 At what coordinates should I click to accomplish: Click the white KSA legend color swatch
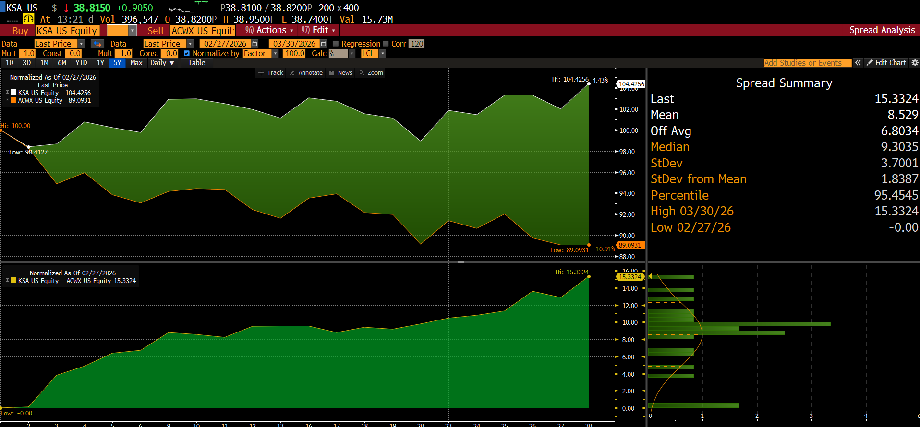click(13, 92)
